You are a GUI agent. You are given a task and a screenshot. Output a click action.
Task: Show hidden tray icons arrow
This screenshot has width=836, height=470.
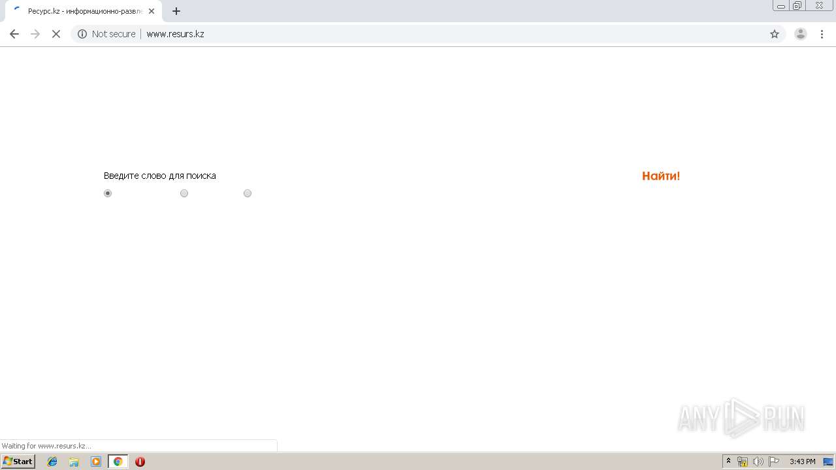click(x=729, y=462)
